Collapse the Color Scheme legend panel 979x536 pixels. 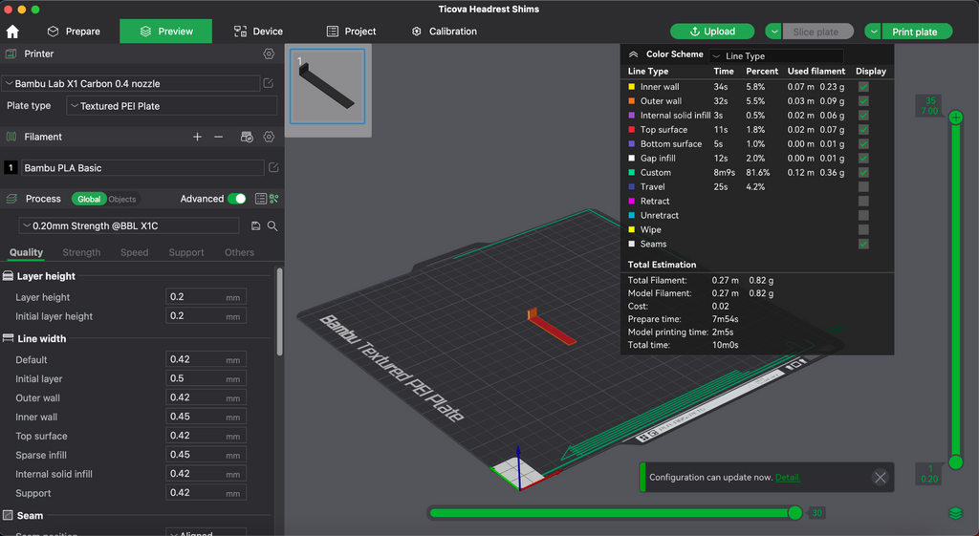click(x=633, y=54)
